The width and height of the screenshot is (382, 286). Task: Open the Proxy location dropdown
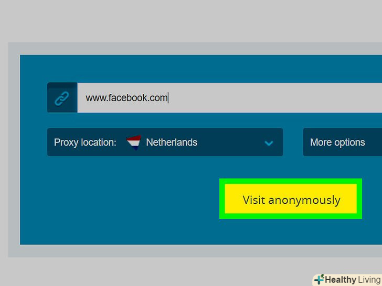[x=165, y=142]
